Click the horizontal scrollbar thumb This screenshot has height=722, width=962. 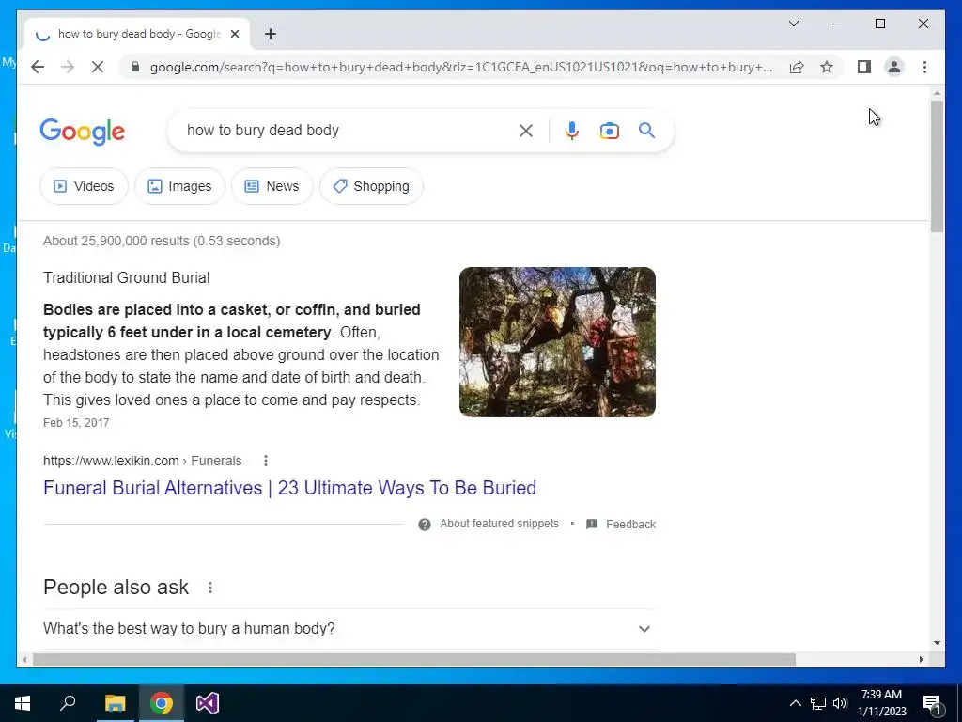click(414, 659)
